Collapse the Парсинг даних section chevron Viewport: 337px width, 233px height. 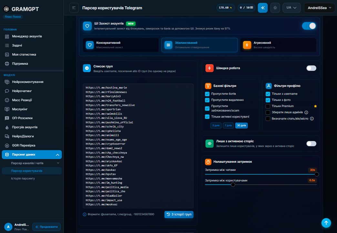tap(57, 155)
